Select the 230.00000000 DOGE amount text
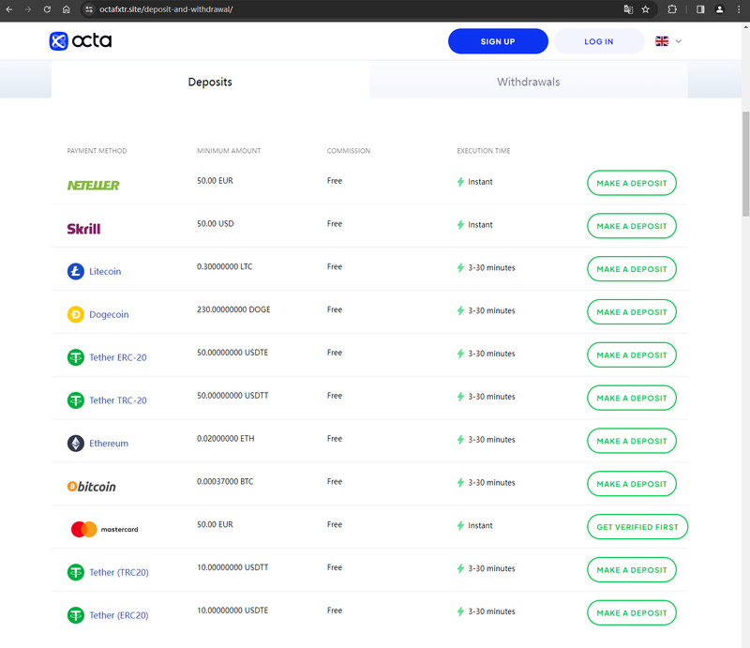Viewport: 750px width, 648px height. point(233,309)
